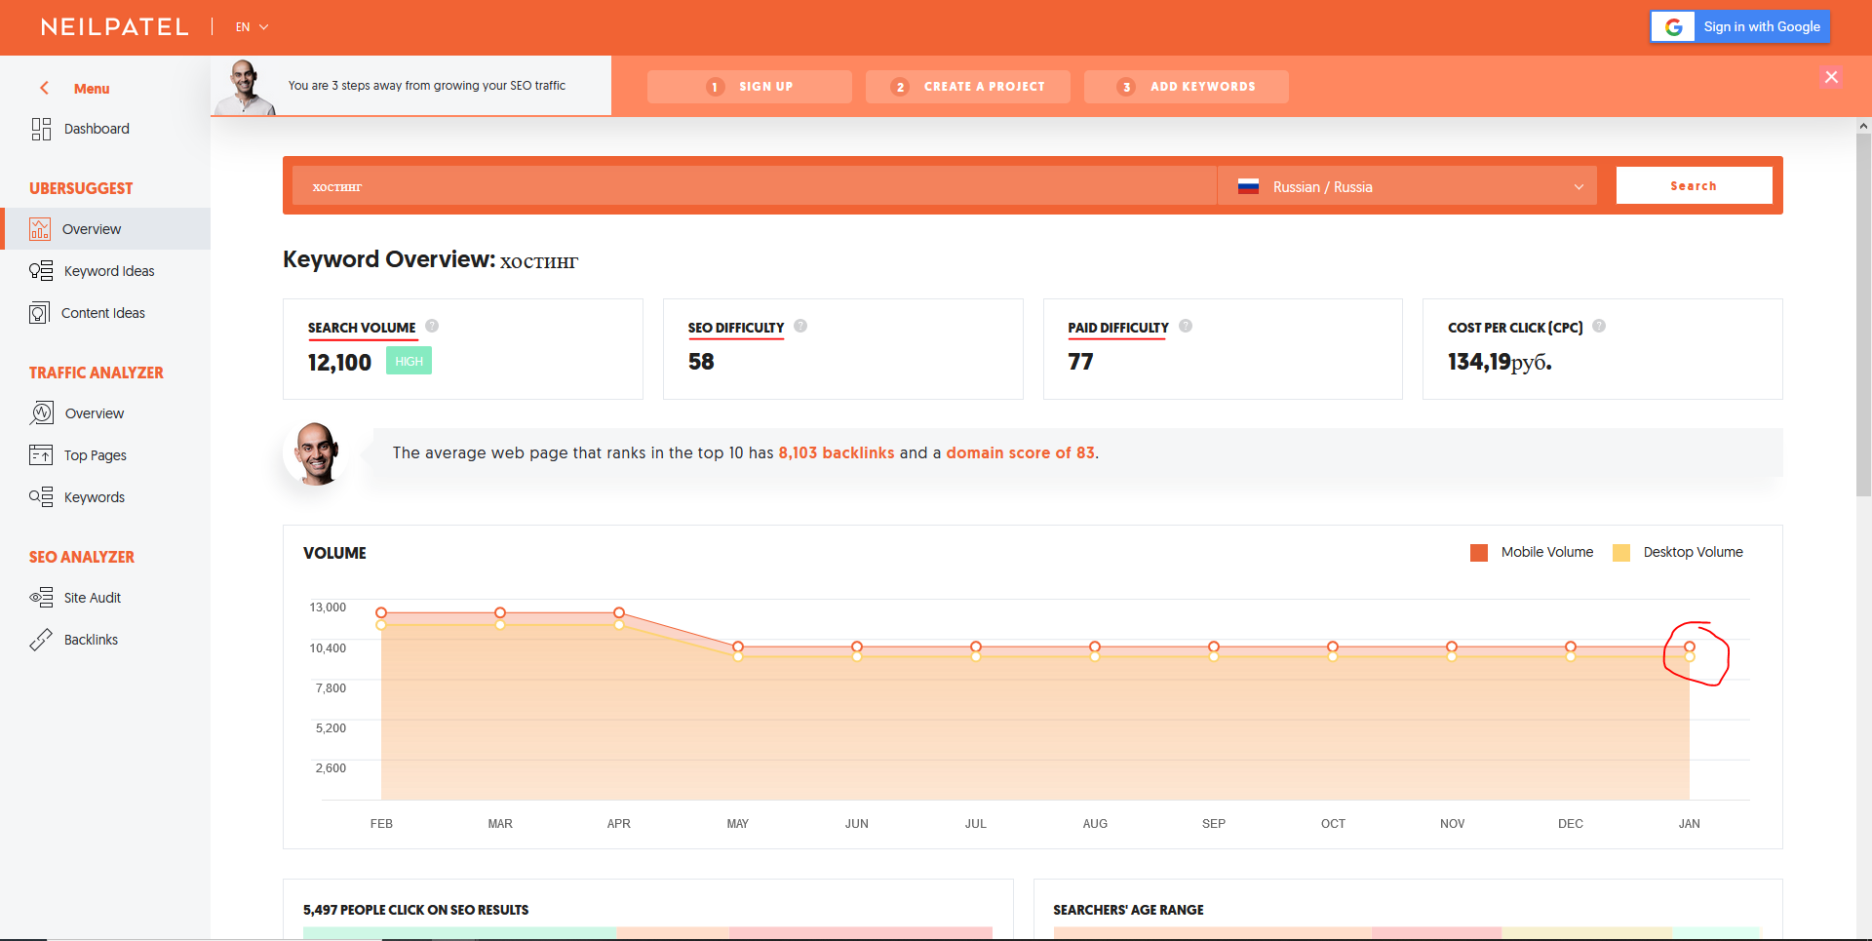The image size is (1872, 941).
Task: Collapse the sidebar using Menu arrow
Action: (x=45, y=88)
